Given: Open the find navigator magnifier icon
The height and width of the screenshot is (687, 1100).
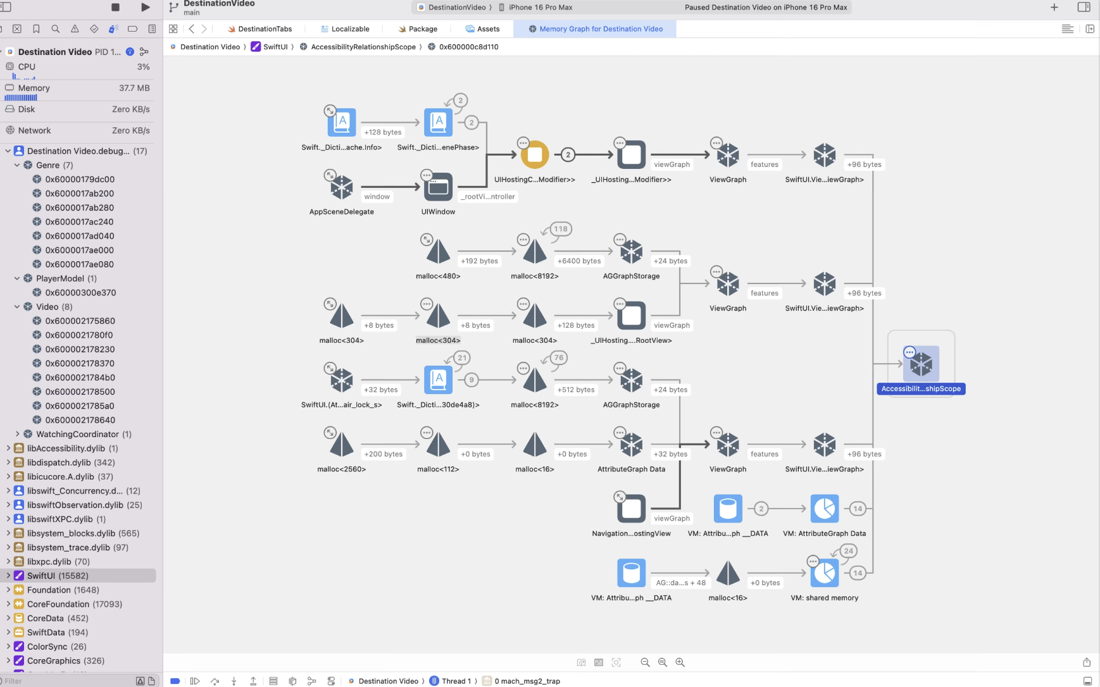Looking at the screenshot, I should [56, 29].
